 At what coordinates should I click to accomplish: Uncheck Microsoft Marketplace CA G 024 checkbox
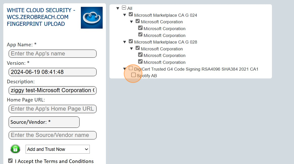click(x=131, y=15)
